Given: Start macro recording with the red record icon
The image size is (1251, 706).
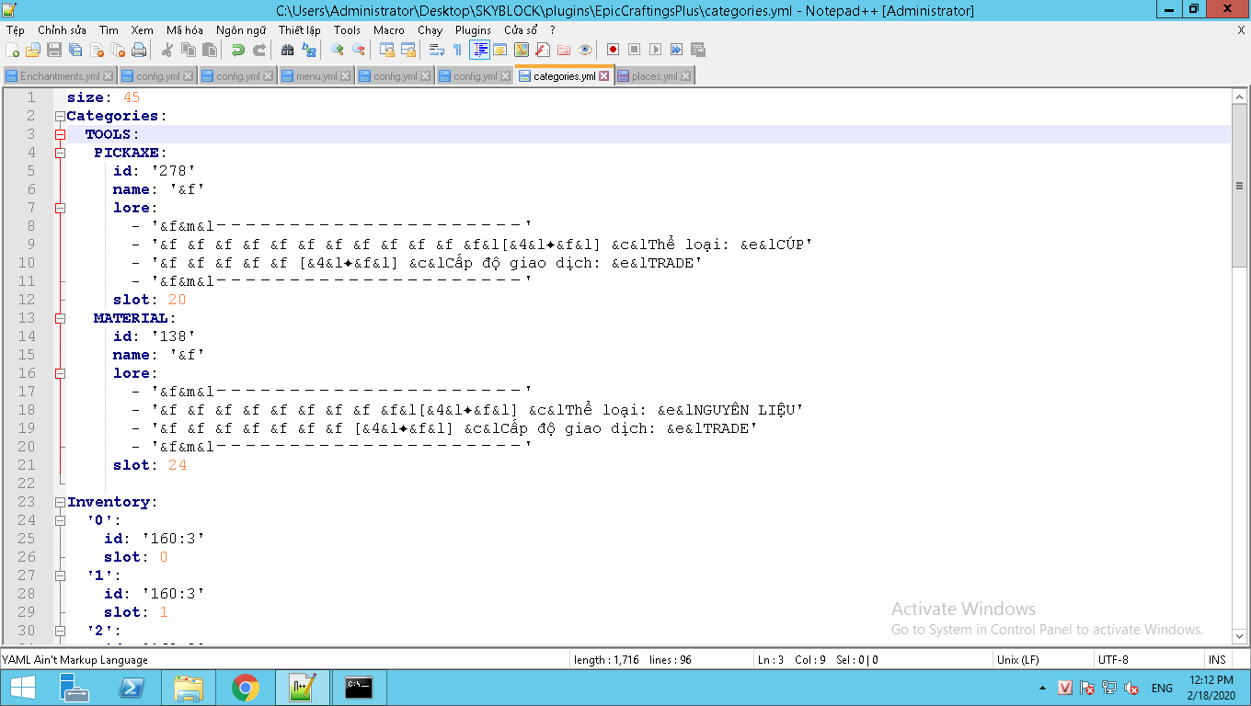Looking at the screenshot, I should pyautogui.click(x=613, y=50).
